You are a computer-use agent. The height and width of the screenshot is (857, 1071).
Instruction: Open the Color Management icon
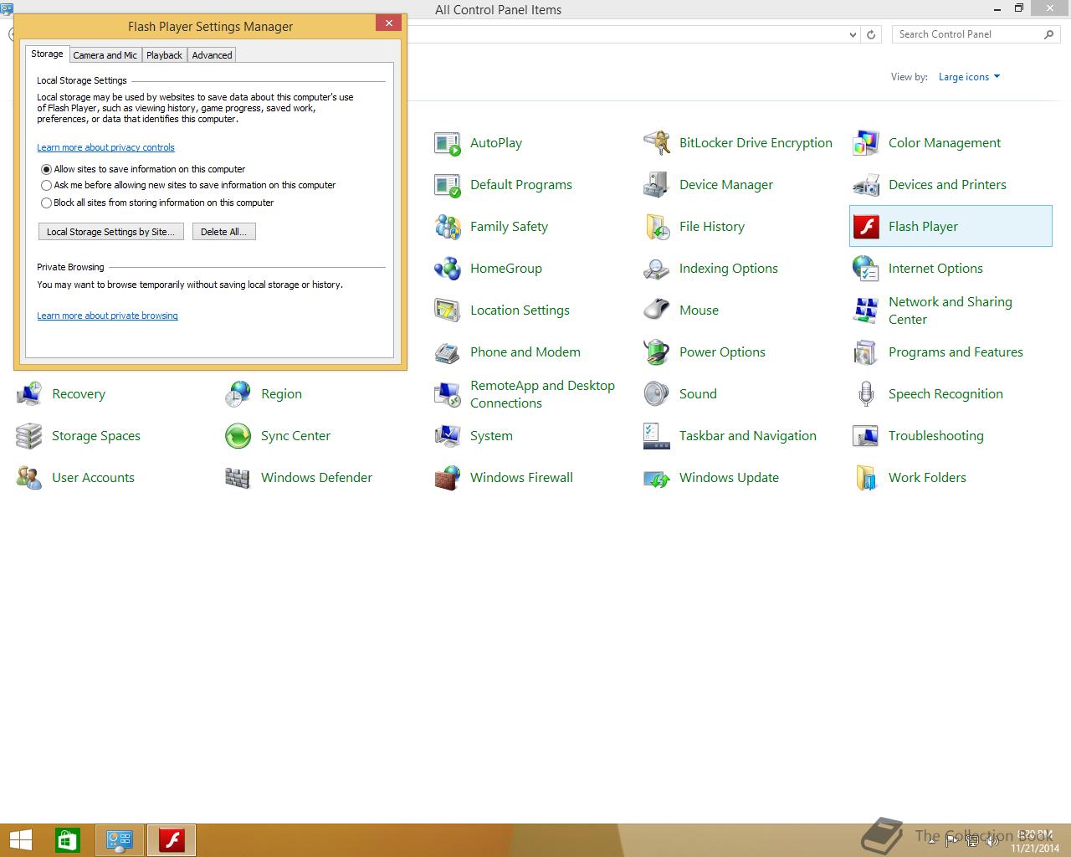(x=866, y=143)
